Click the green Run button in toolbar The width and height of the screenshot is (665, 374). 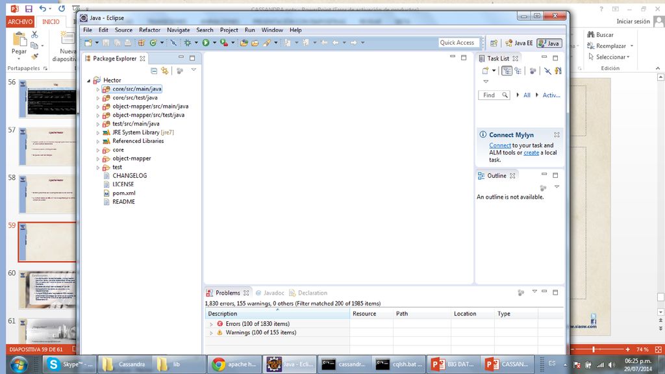206,43
